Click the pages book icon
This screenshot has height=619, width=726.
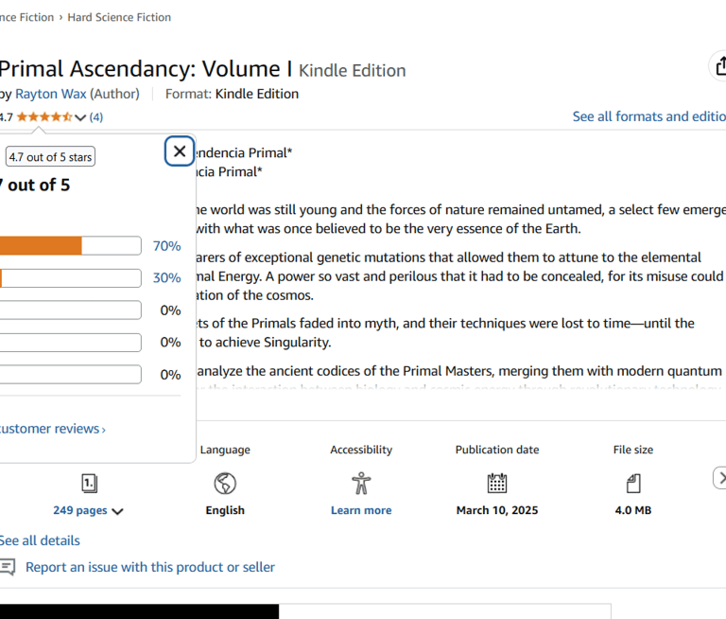point(89,484)
